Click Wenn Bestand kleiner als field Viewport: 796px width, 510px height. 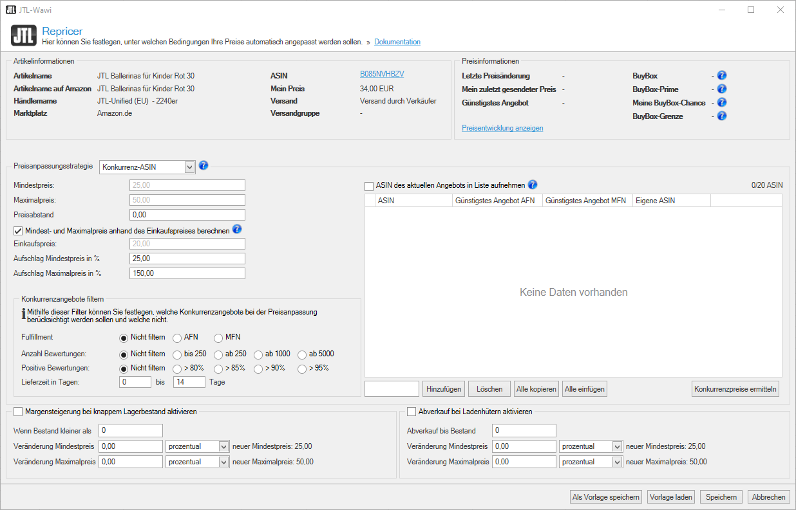[x=131, y=431]
